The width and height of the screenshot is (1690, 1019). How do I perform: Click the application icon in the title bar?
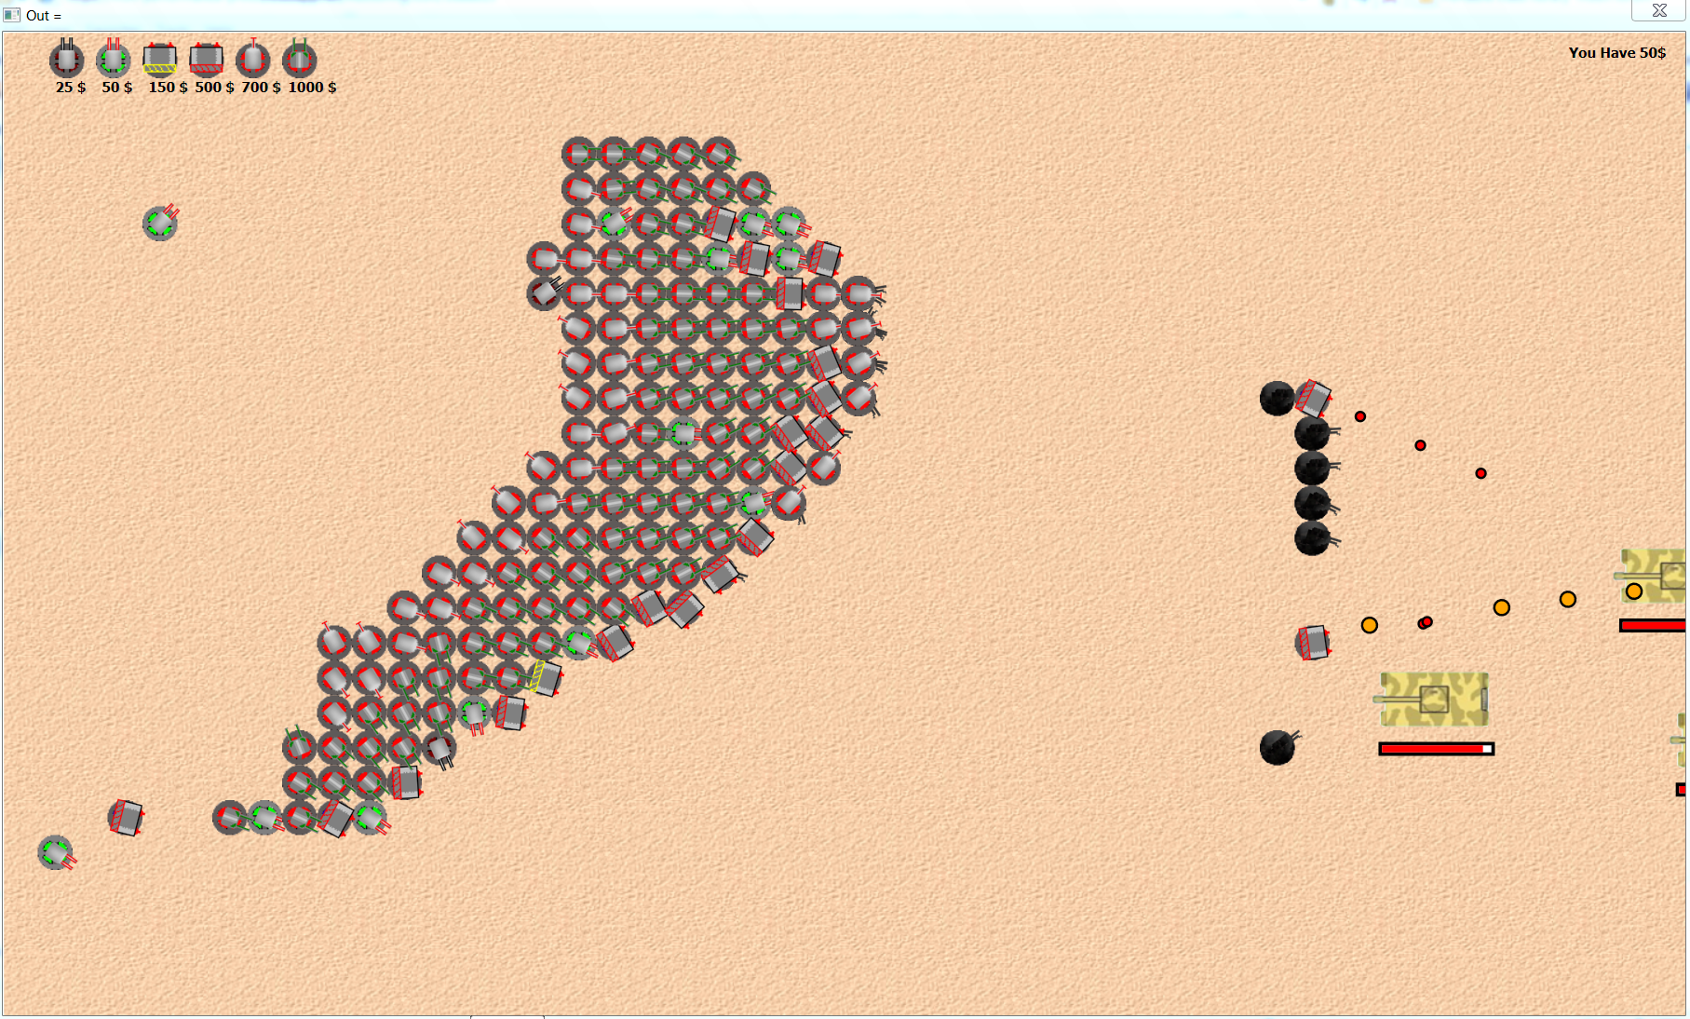pyautogui.click(x=12, y=15)
